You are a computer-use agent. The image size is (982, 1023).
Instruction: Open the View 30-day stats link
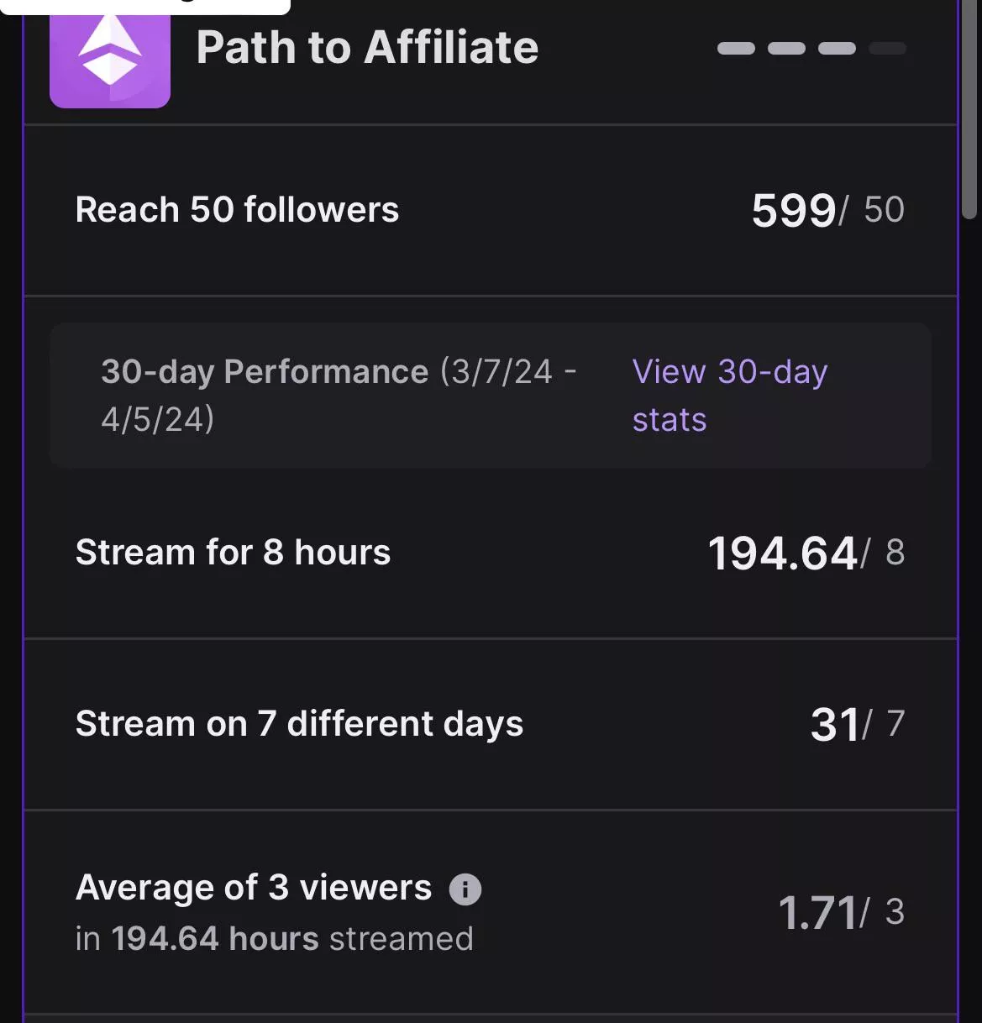click(729, 395)
